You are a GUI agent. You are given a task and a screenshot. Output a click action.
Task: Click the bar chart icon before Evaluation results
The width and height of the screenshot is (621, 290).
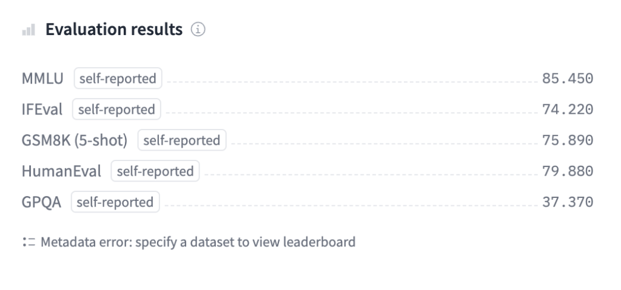click(28, 30)
